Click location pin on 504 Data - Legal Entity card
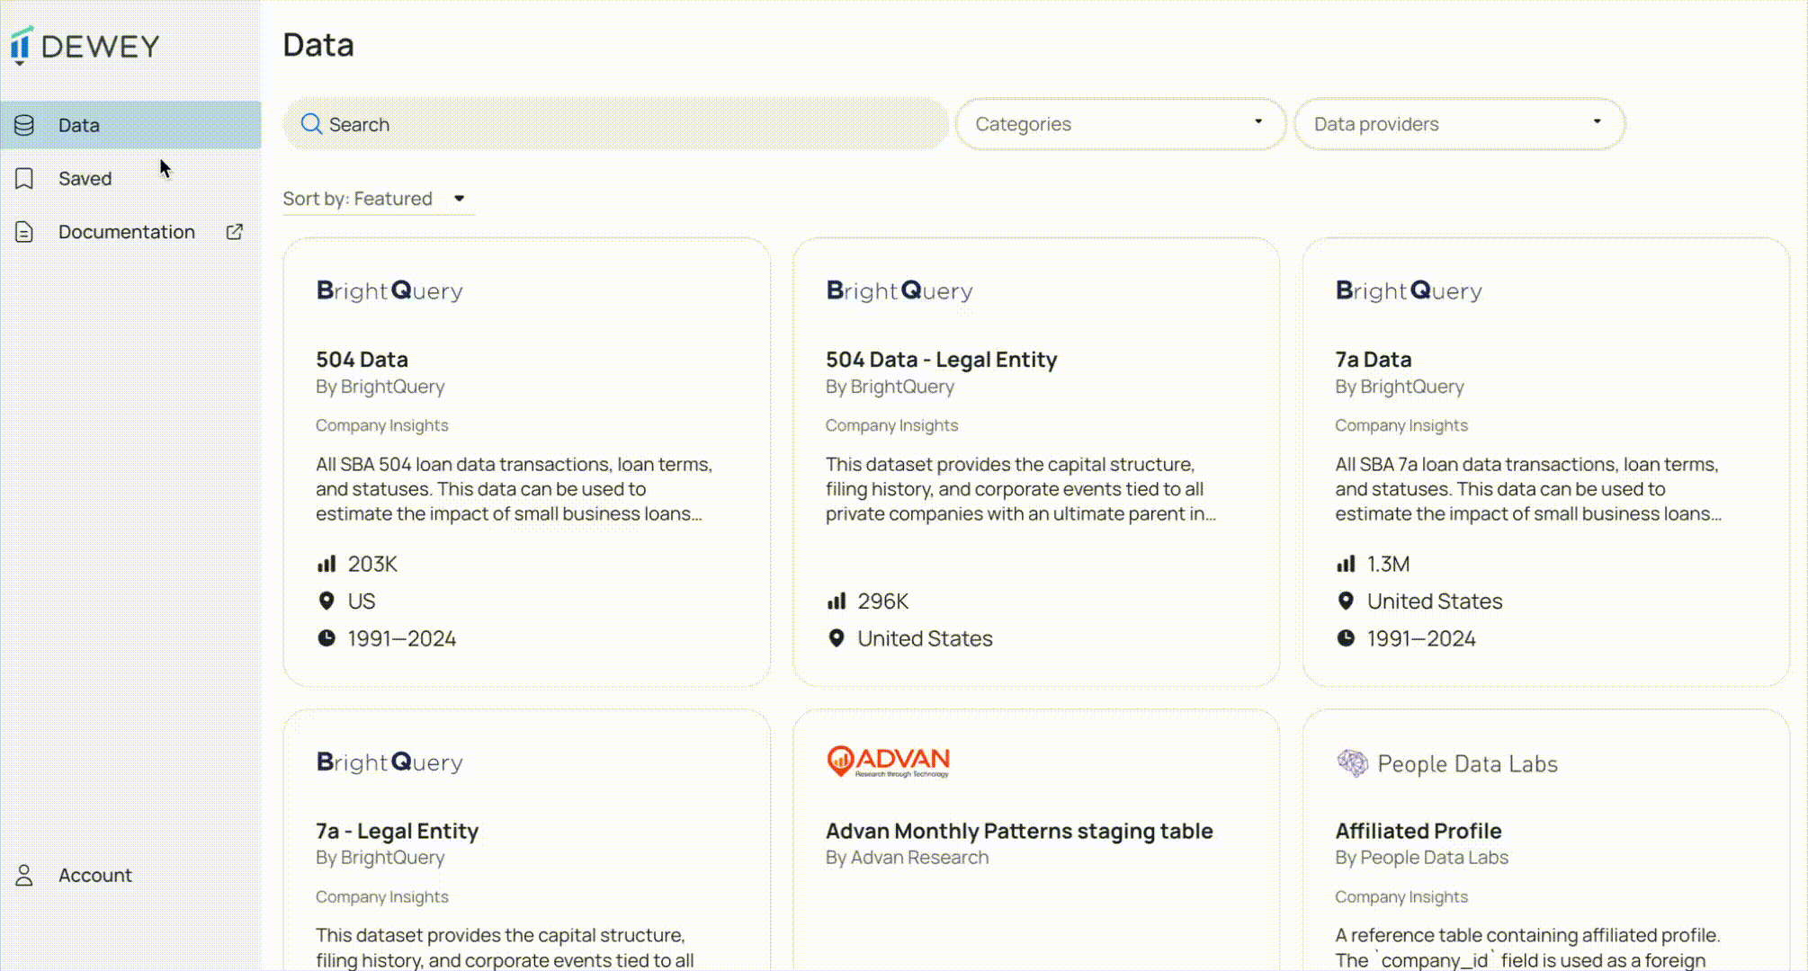 (x=837, y=638)
